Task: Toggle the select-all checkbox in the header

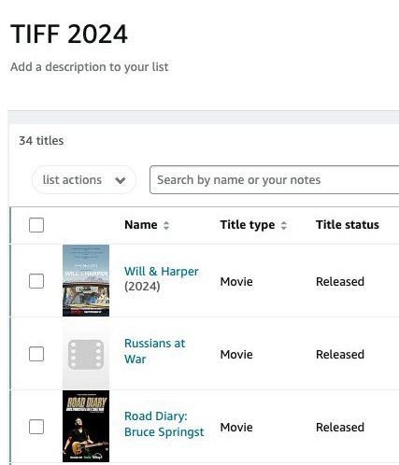Action: click(x=36, y=225)
